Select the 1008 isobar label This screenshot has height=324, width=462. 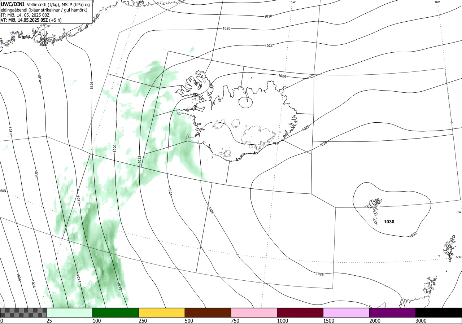point(33,285)
